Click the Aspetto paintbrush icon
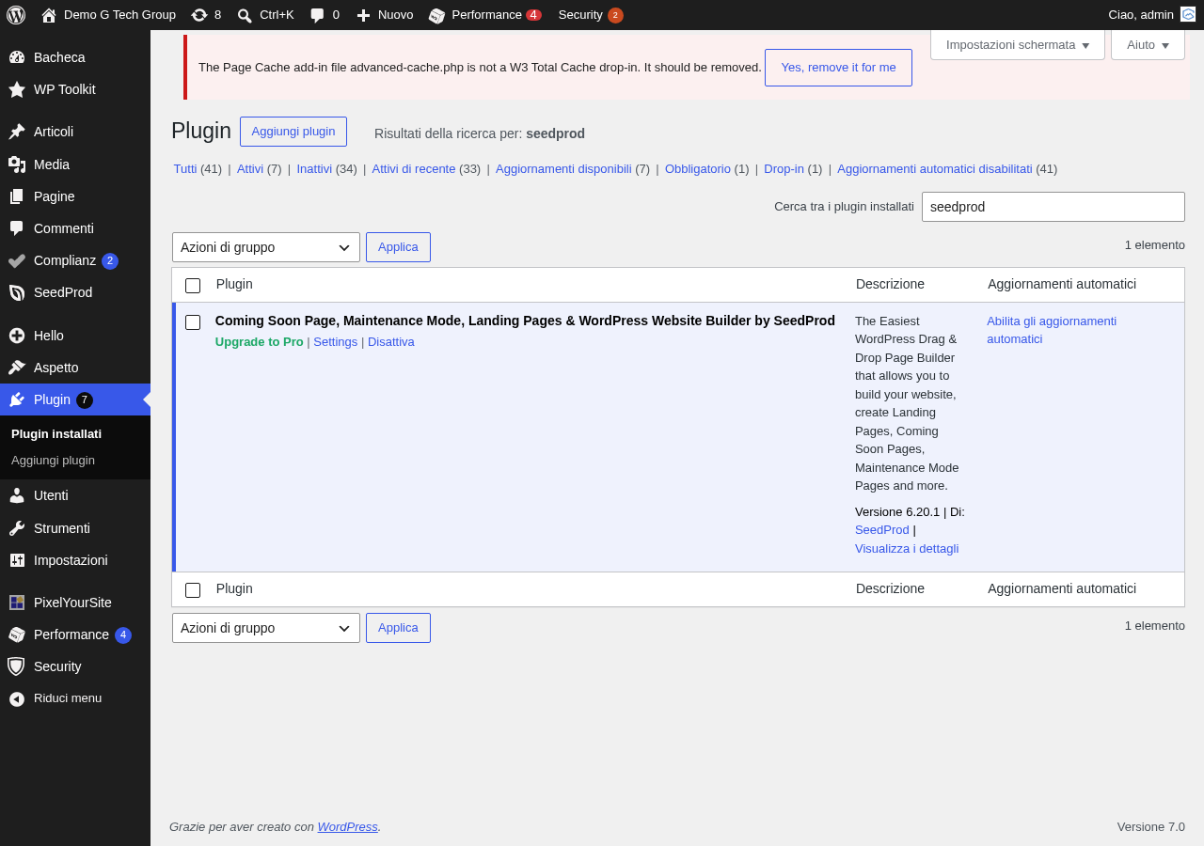Viewport: 1204px width, 846px height. pos(17,368)
